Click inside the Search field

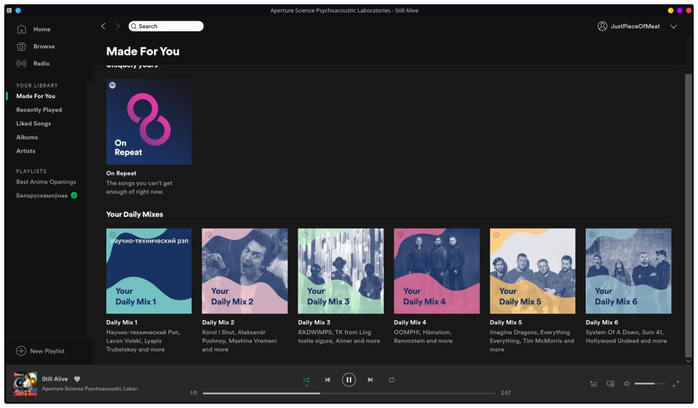tap(166, 26)
